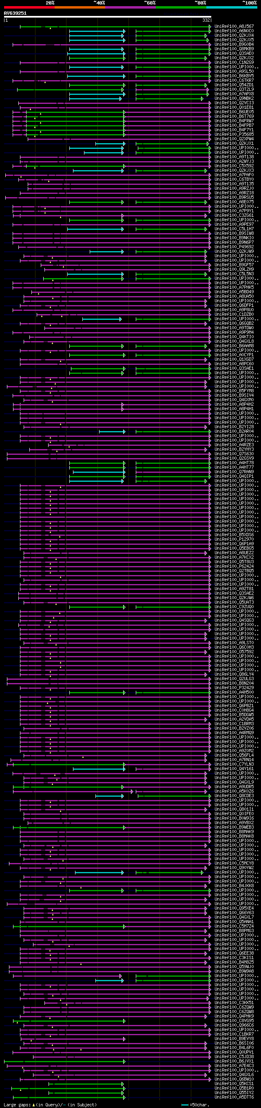Select the UniRef100_A4HT78 label
Image resolution: width=261 pixels, height=1108 pixels.
[x=234, y=463]
